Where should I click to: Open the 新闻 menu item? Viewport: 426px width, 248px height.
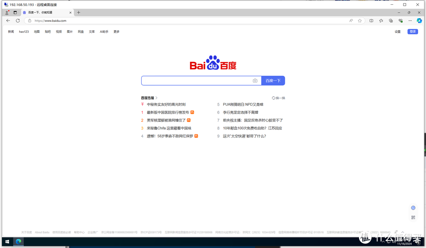tap(11, 32)
